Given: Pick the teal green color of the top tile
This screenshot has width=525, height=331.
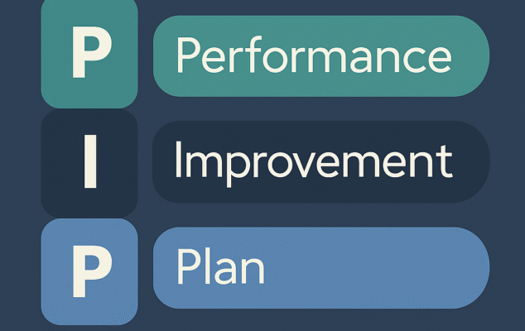Looking at the screenshot, I should (x=58, y=91).
